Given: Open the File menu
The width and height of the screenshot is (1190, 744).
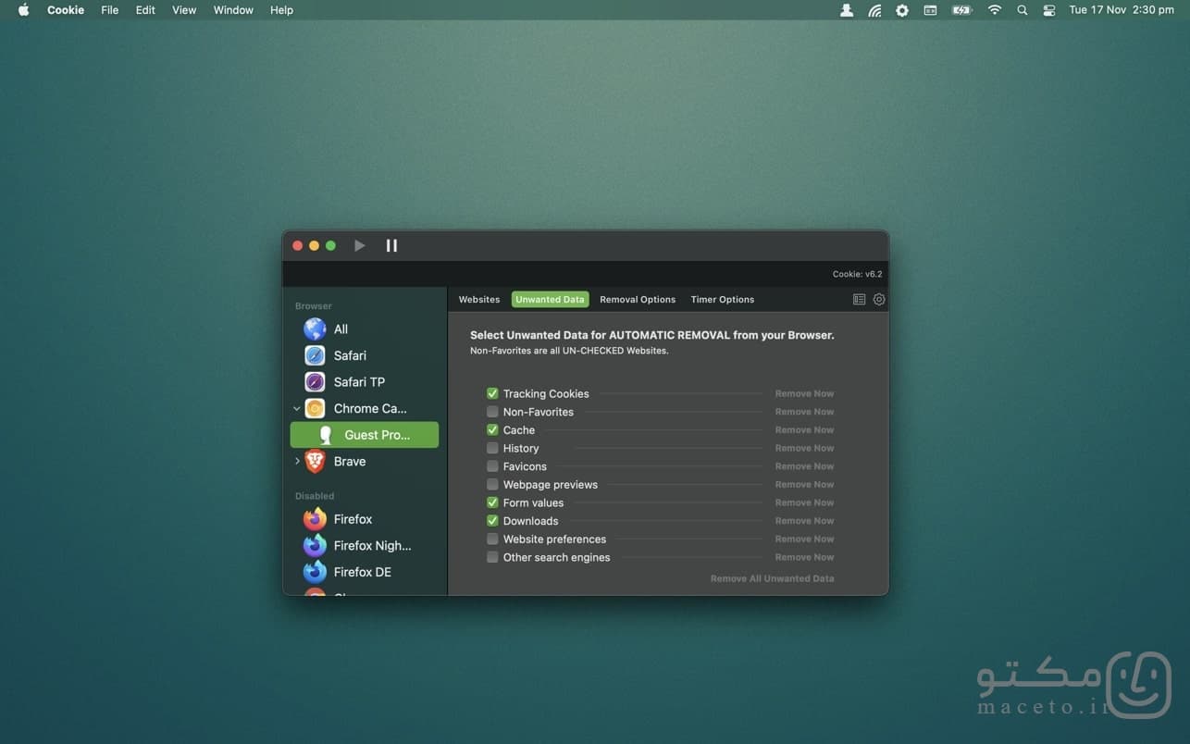Looking at the screenshot, I should [110, 10].
